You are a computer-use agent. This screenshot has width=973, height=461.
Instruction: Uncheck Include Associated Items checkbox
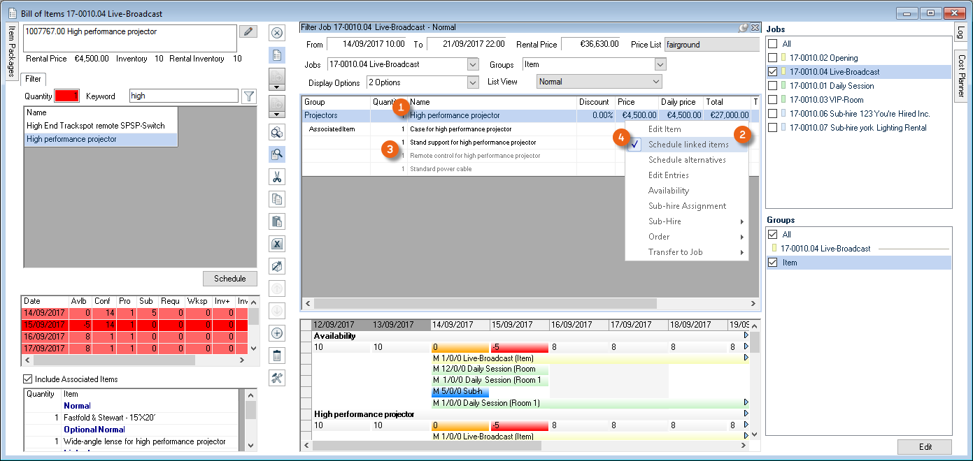click(x=28, y=379)
